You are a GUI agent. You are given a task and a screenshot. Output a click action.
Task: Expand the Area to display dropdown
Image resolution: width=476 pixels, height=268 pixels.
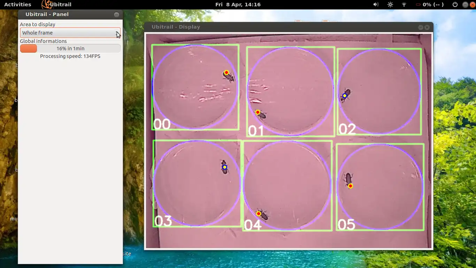point(70,33)
